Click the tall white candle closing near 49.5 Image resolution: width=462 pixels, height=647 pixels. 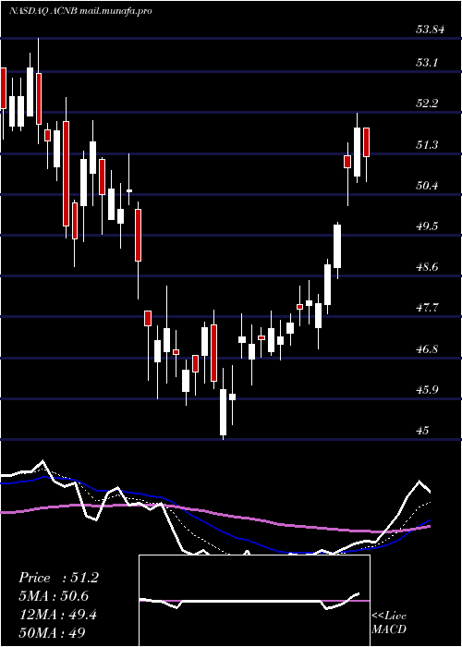coord(337,247)
